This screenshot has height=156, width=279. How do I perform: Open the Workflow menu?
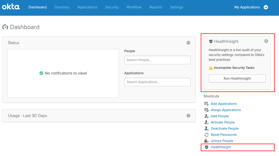134,7
